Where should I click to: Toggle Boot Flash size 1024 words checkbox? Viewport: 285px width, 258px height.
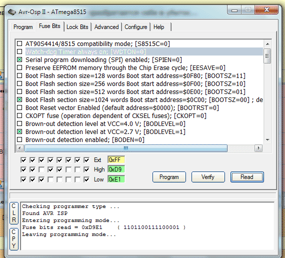[19, 99]
